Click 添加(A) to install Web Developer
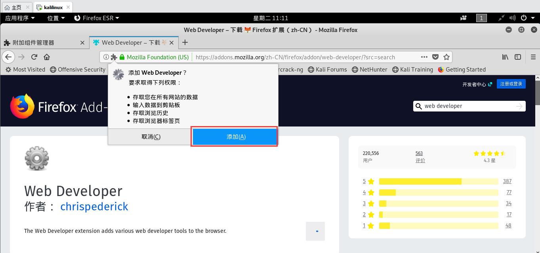Viewport: 540px width, 253px height. click(x=235, y=136)
